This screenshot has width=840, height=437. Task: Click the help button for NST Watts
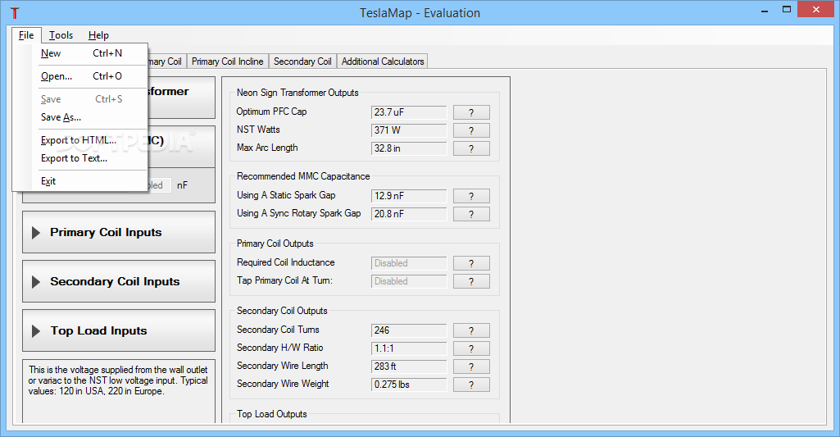click(x=471, y=130)
